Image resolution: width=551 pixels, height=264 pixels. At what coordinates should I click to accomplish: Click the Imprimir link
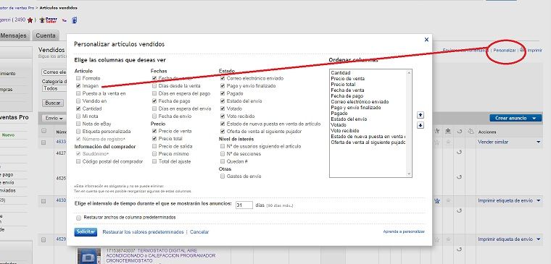pyautogui.click(x=534, y=51)
